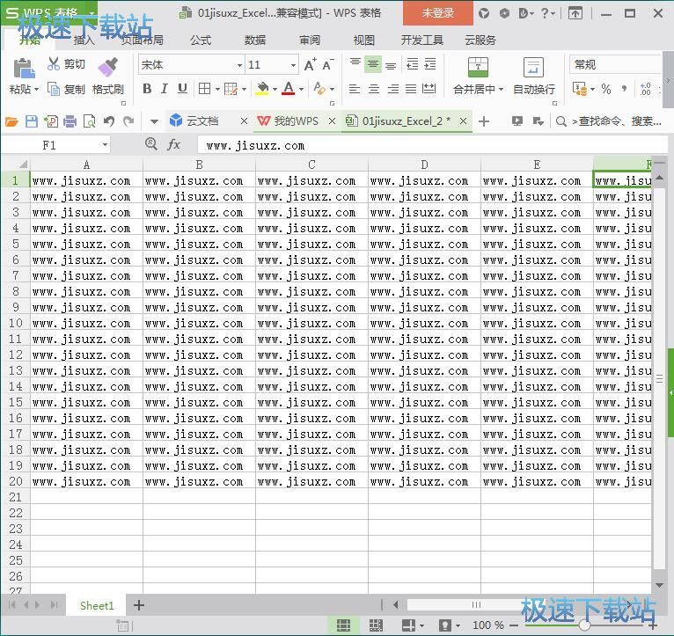Add a new sheet with plus button
This screenshot has height=636, width=674.
(x=138, y=605)
